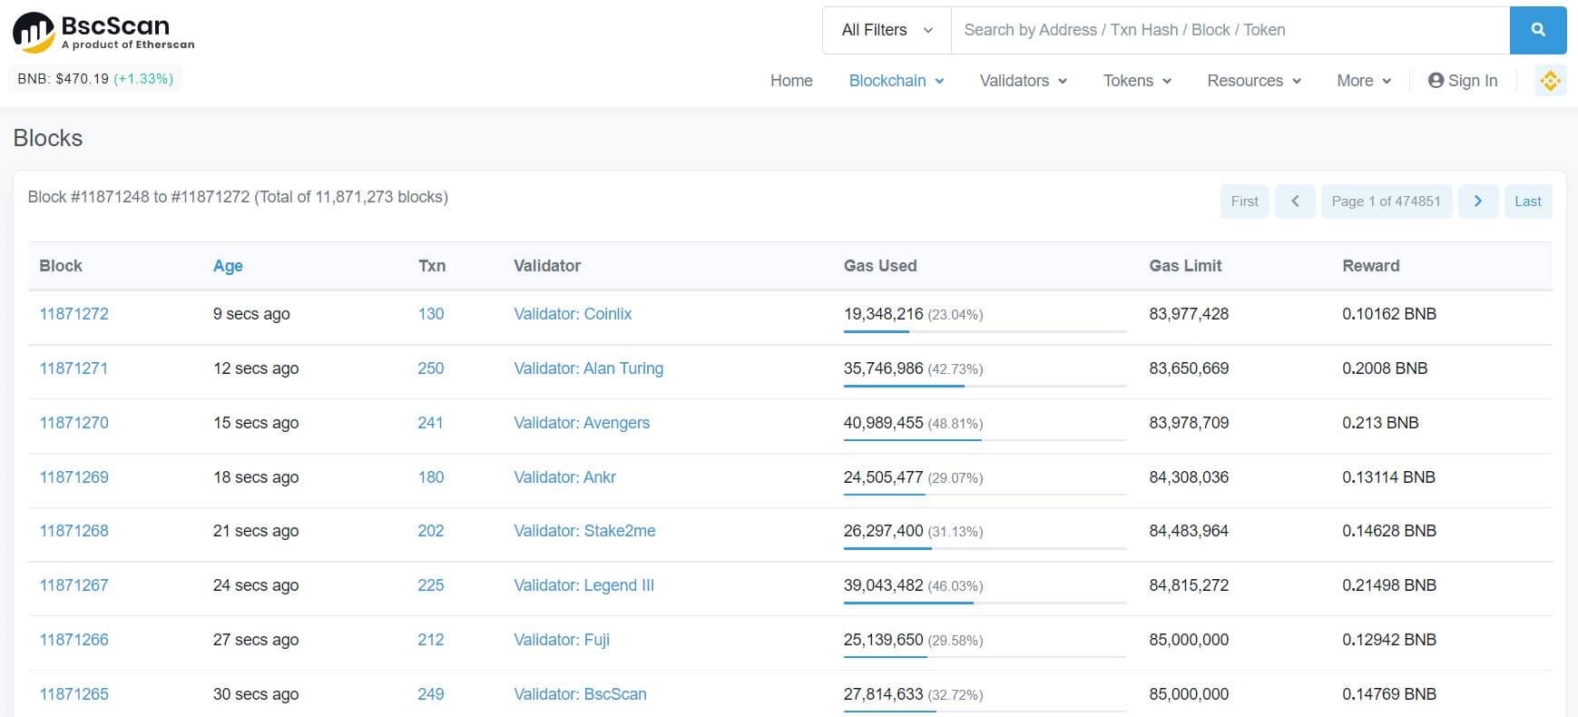Click Page 1 of 474851 indicator
1578x717 pixels.
click(1386, 201)
